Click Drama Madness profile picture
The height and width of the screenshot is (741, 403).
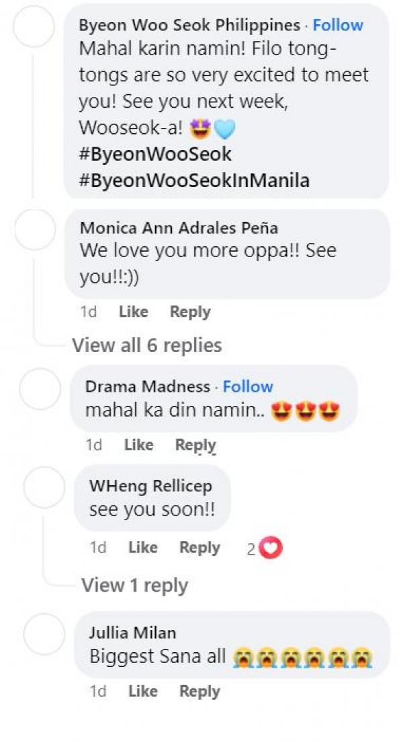click(40, 390)
